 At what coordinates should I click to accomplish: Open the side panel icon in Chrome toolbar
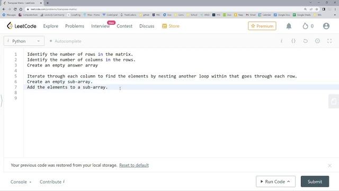click(x=324, y=9)
